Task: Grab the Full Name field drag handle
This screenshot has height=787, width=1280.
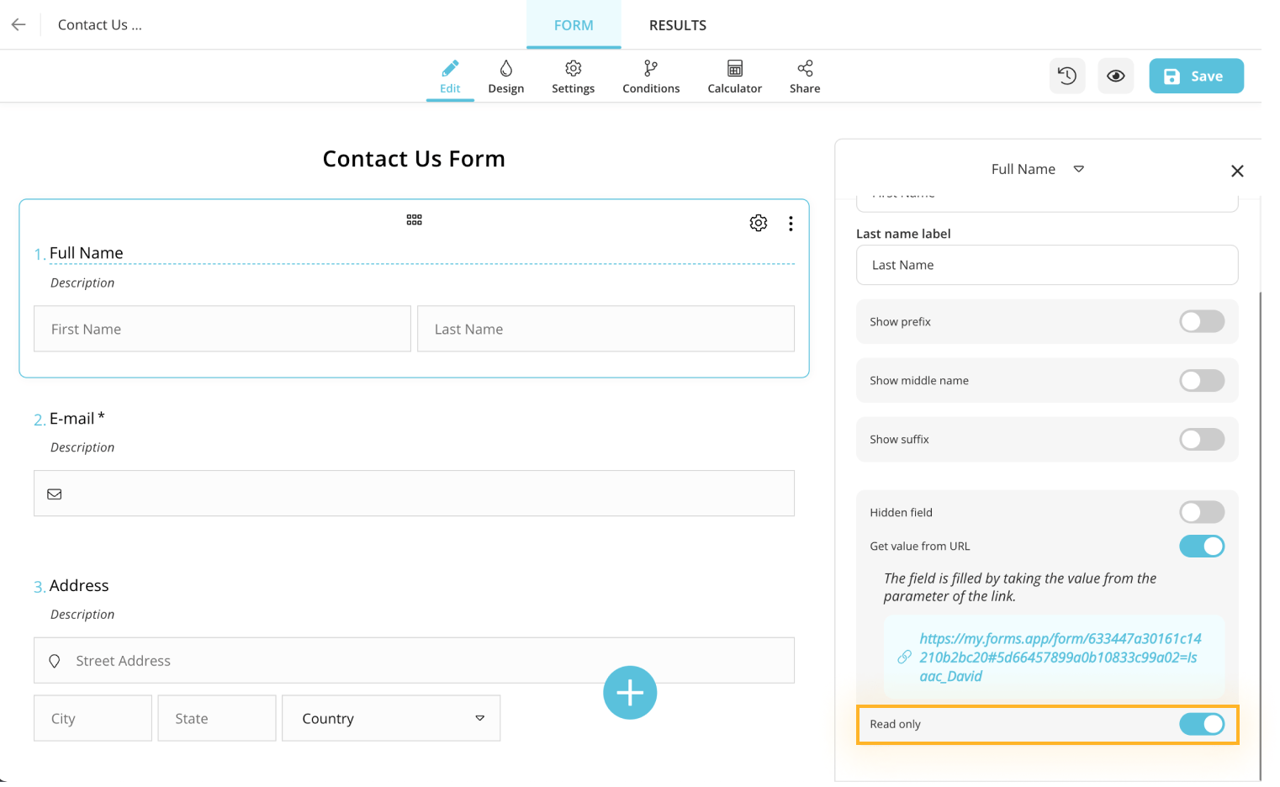Action: (414, 219)
